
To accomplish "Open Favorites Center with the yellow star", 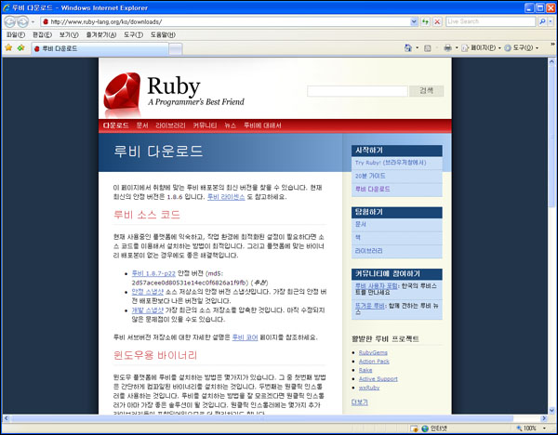I will 8,47.
